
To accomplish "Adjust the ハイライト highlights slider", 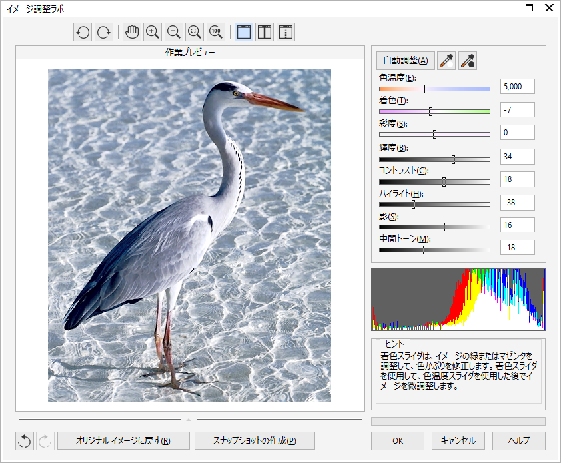I will coord(434,204).
